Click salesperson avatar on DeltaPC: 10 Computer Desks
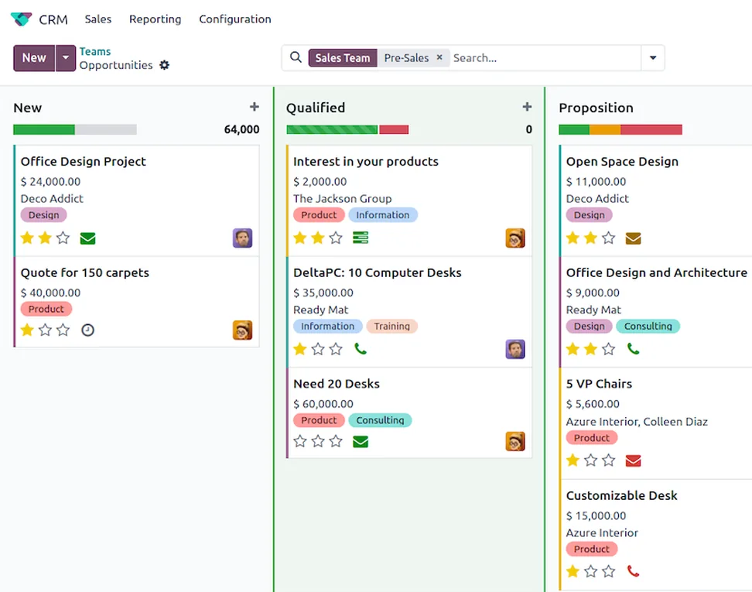 pyautogui.click(x=515, y=349)
